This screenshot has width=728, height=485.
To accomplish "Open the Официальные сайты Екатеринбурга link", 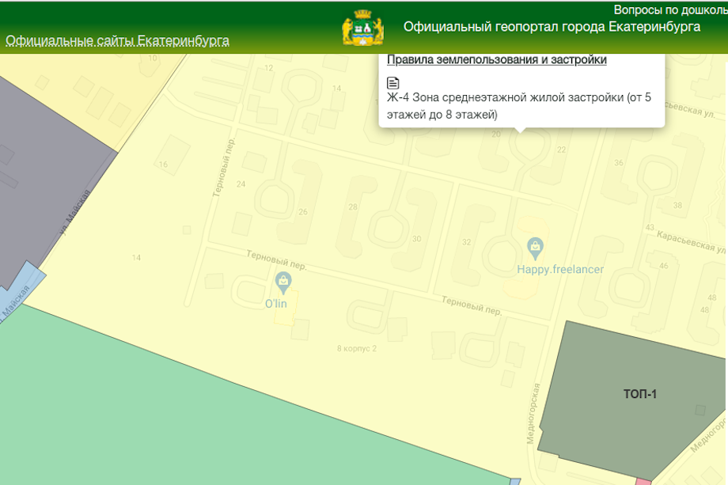I will point(117,40).
